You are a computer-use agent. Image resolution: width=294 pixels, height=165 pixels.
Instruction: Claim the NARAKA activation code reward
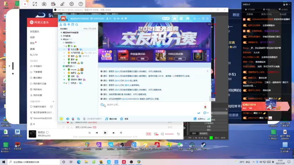(x=143, y=59)
